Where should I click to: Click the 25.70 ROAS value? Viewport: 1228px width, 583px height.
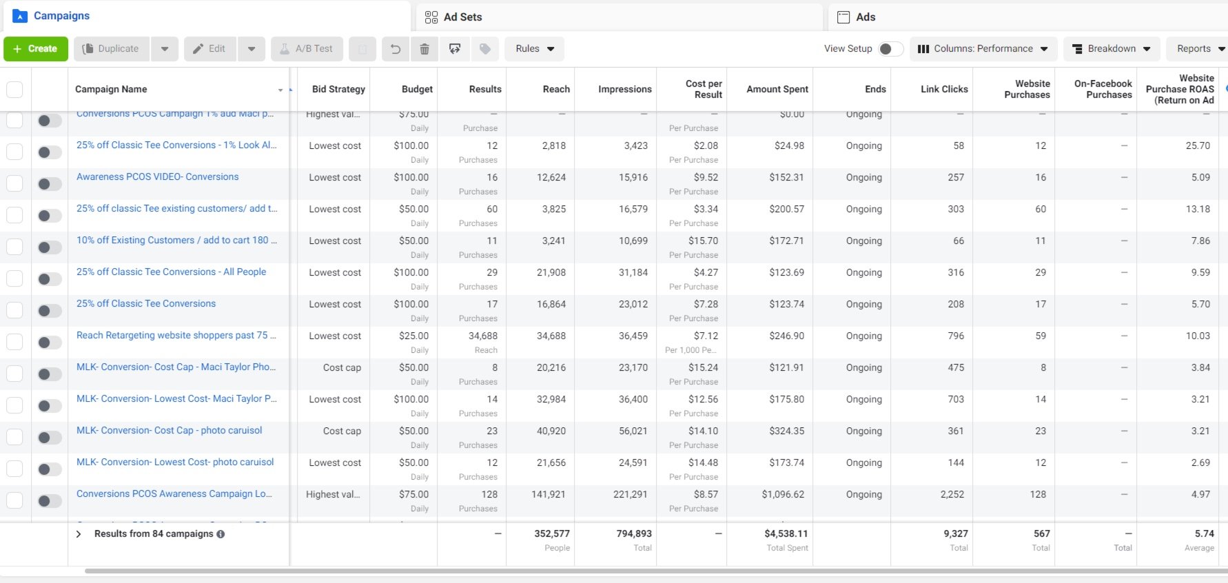coord(1198,146)
